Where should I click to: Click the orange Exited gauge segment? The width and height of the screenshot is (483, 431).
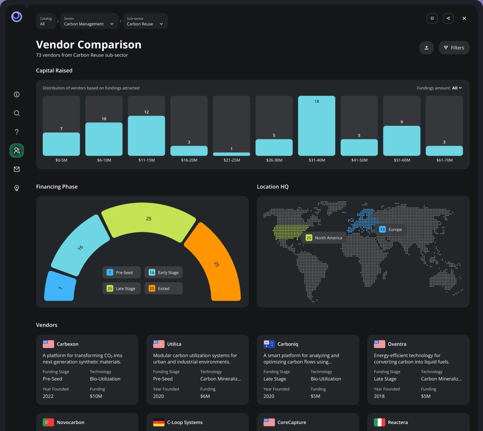click(216, 264)
